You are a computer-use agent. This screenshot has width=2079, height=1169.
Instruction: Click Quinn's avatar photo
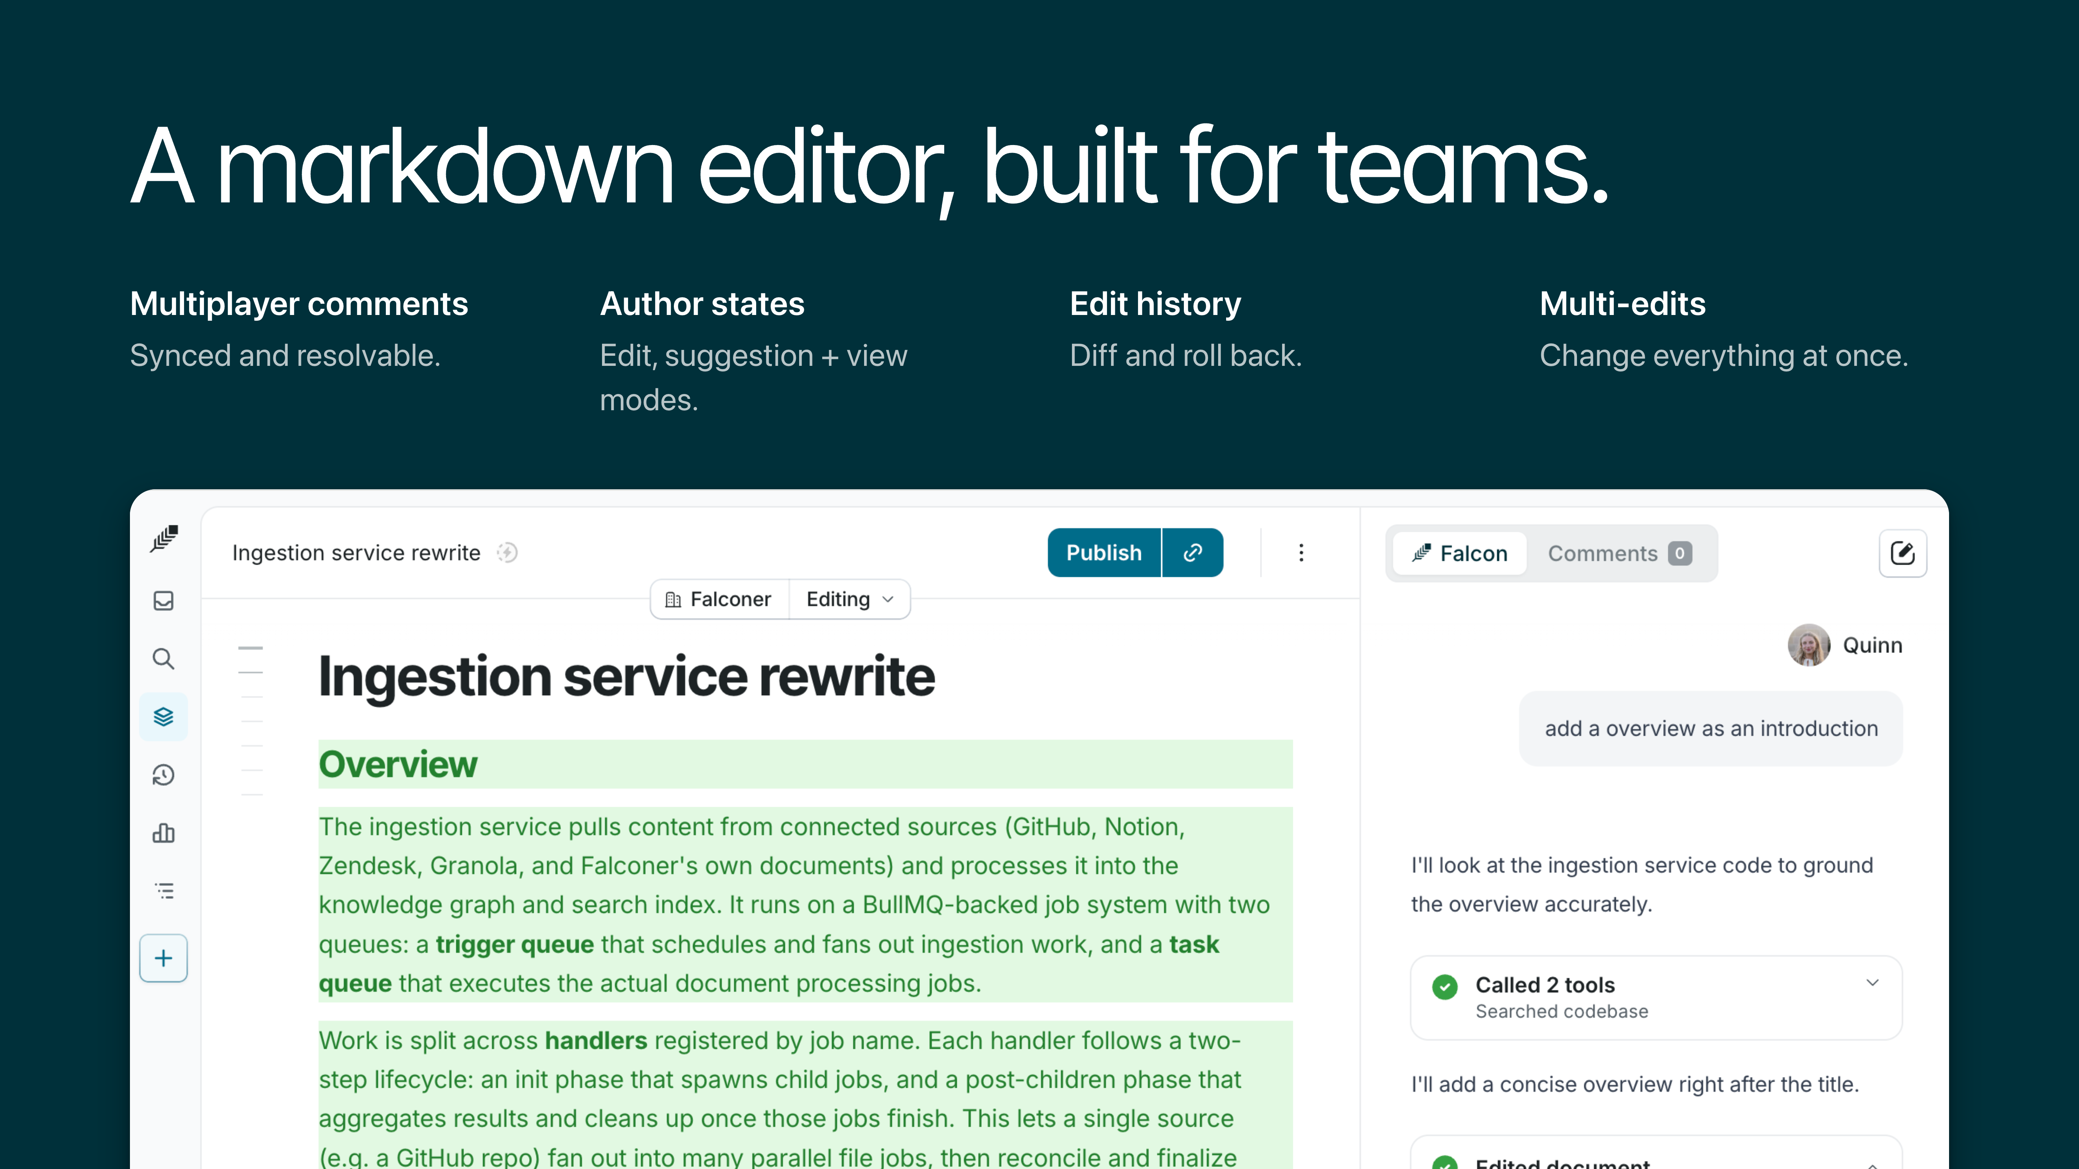[1809, 645]
